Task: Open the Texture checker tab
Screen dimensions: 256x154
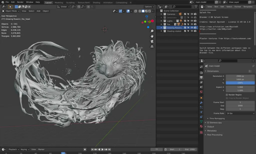Action: pyautogui.click(x=201, y=132)
